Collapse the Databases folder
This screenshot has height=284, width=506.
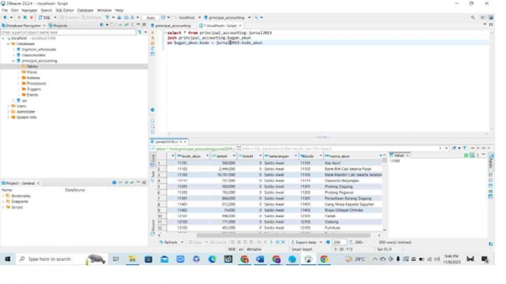click(x=9, y=44)
